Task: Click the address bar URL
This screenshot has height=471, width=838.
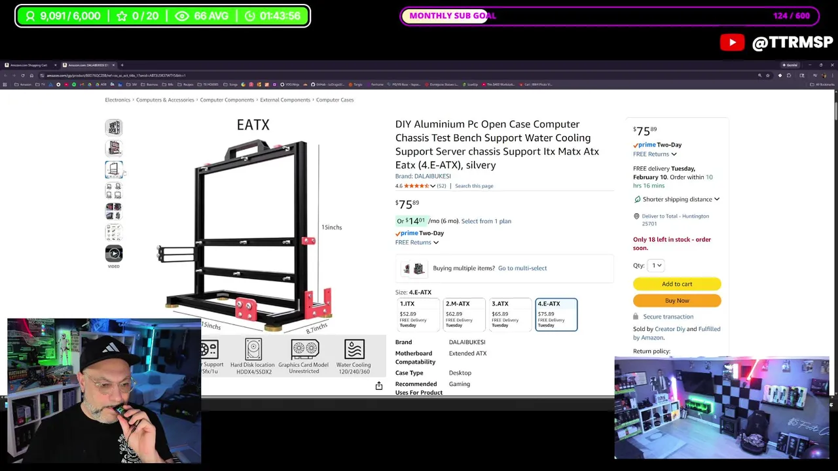Action: (x=116, y=75)
